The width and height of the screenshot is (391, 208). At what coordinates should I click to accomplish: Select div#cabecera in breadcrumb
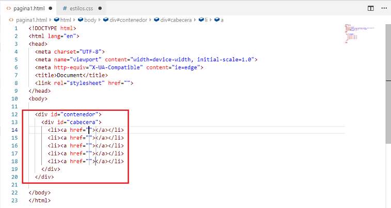(x=173, y=20)
